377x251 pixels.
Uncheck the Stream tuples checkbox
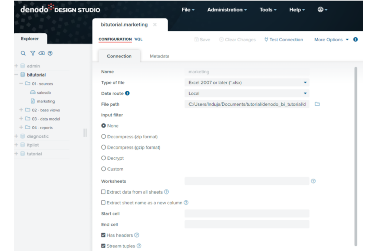click(x=103, y=246)
